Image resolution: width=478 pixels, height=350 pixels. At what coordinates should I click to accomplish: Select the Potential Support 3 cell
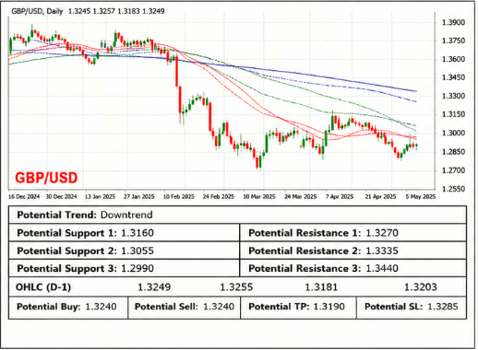(124, 268)
